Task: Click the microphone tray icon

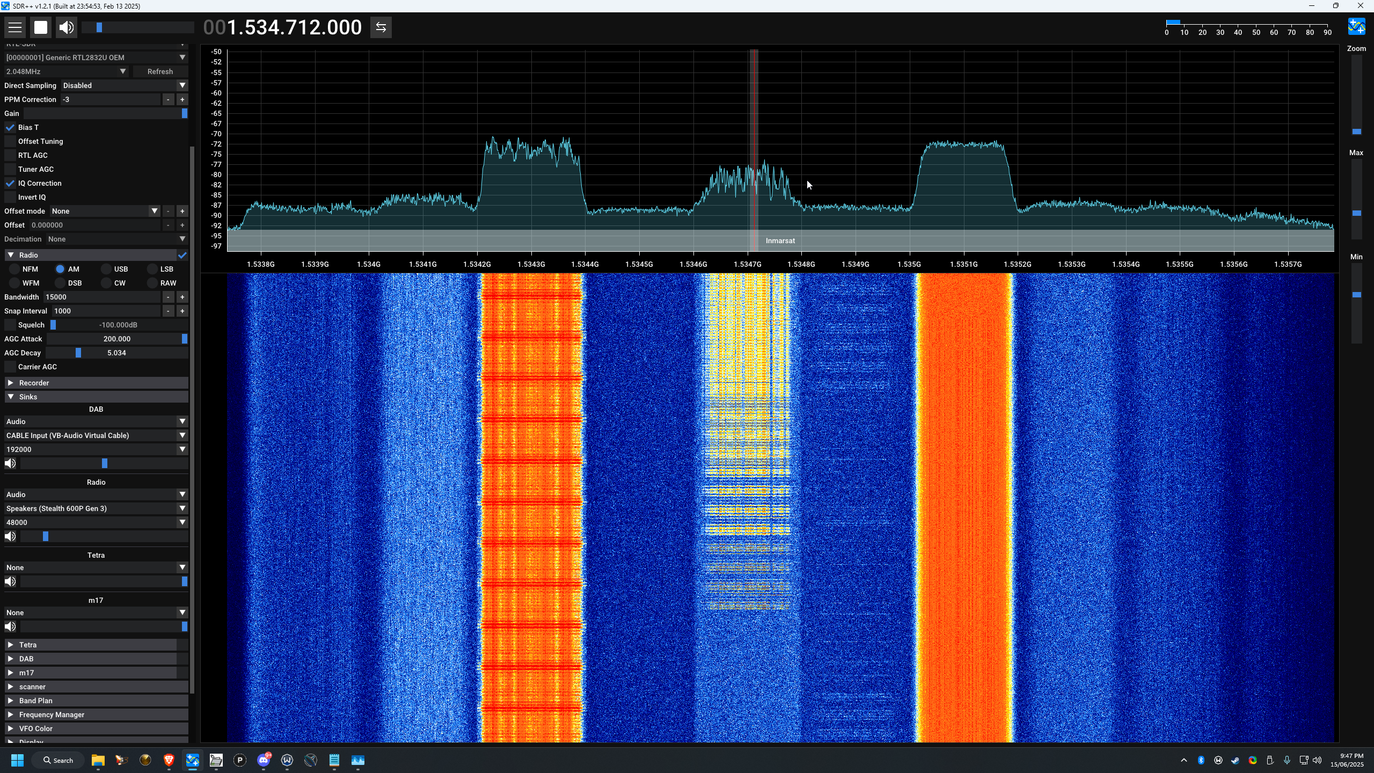Action: (1287, 760)
